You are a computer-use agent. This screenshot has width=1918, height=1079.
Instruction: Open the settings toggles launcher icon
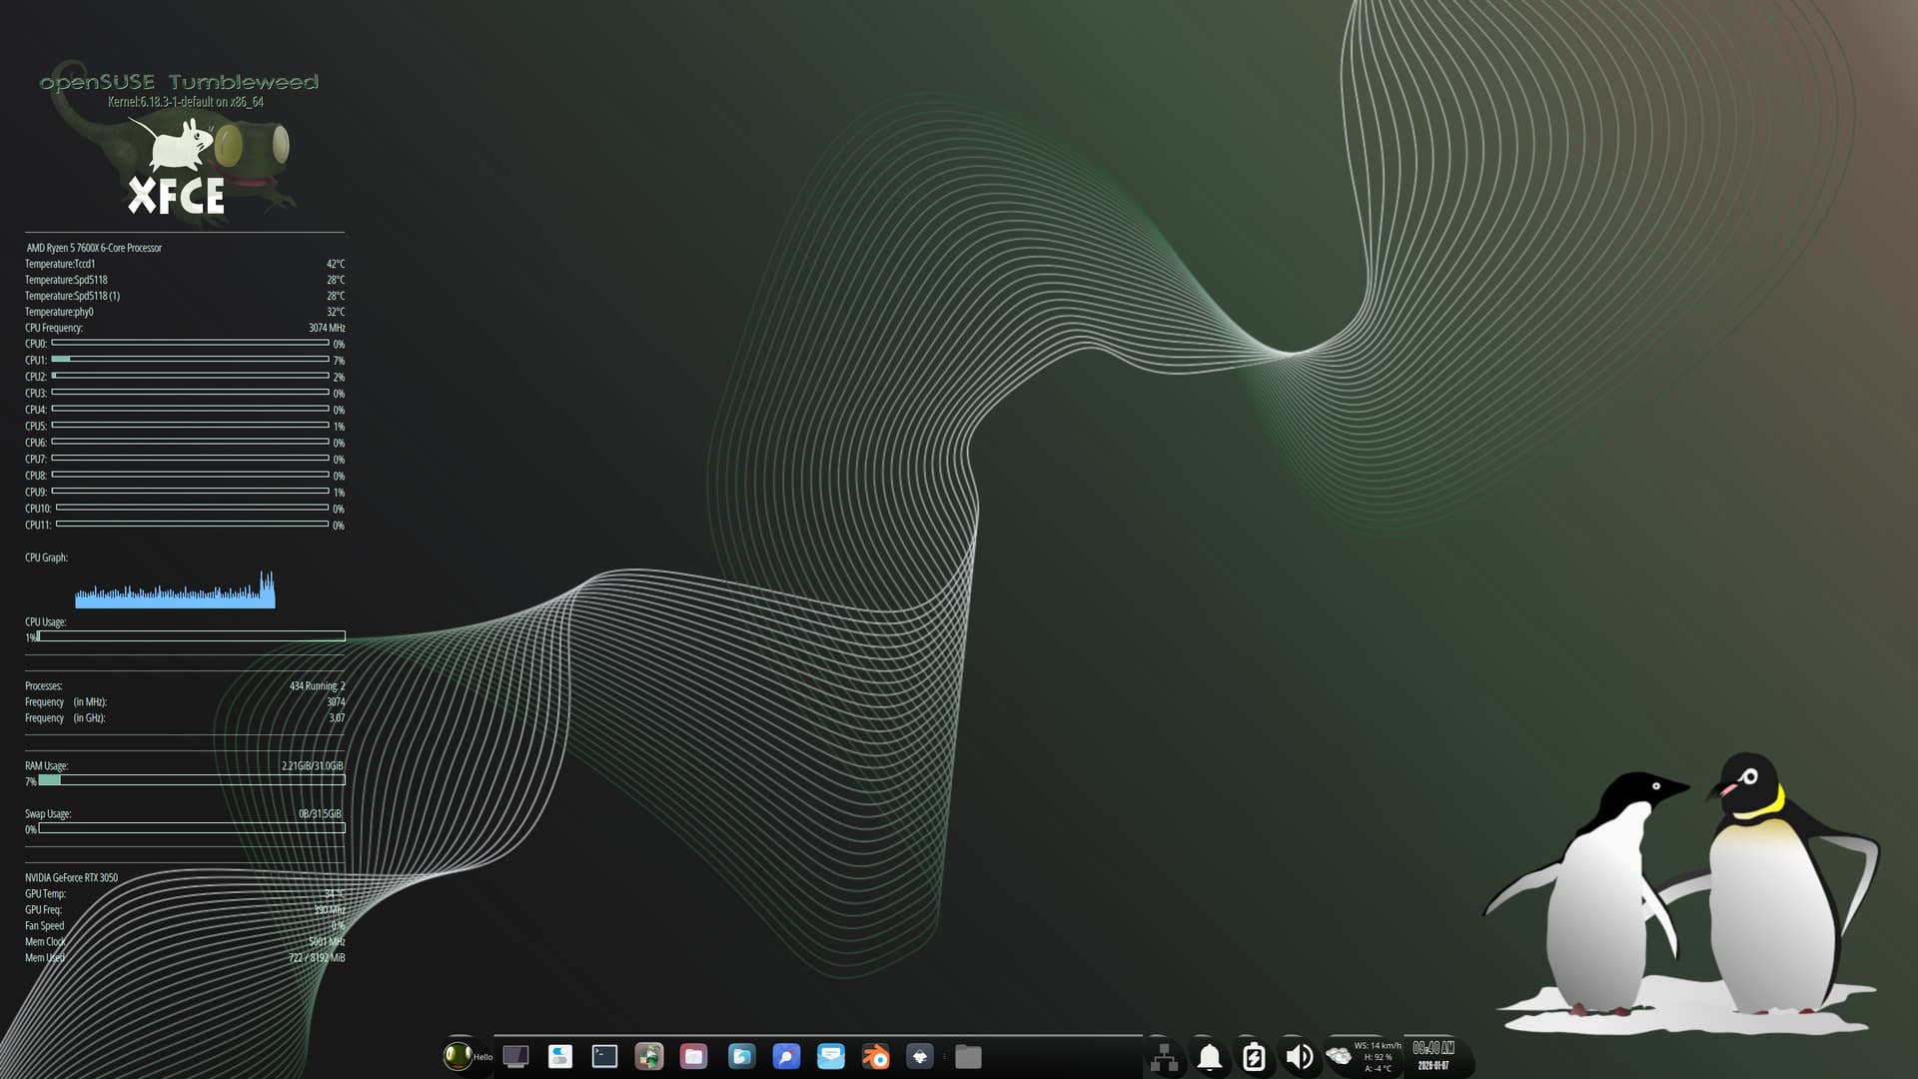(560, 1056)
